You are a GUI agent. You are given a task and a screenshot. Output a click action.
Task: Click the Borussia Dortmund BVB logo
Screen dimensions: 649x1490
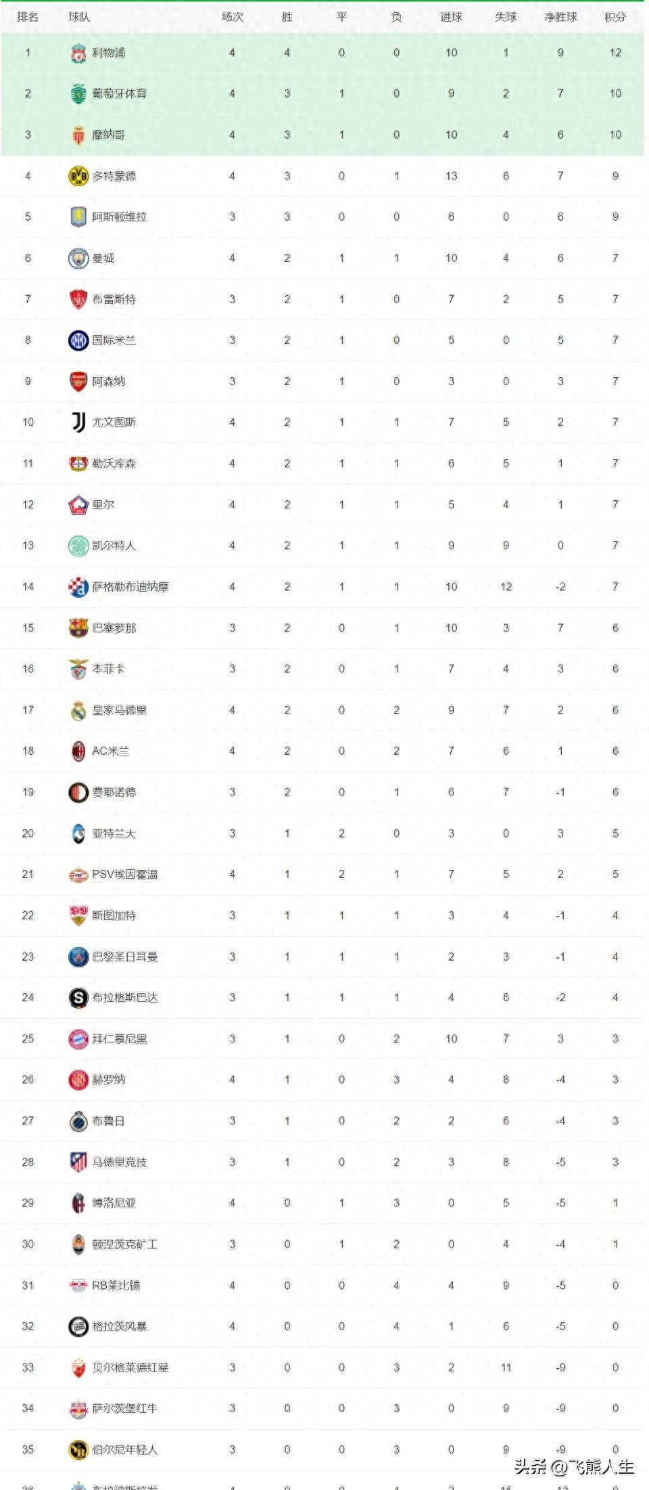[x=78, y=176]
